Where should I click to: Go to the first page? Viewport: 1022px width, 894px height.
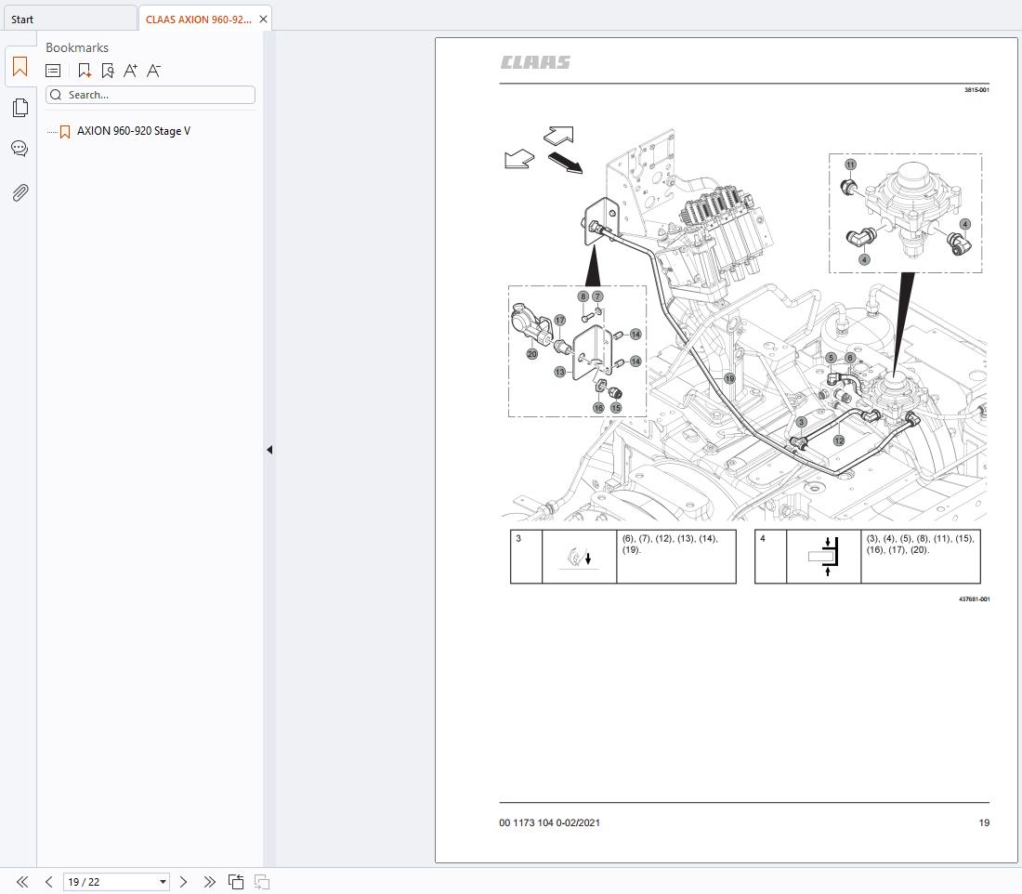click(x=22, y=882)
